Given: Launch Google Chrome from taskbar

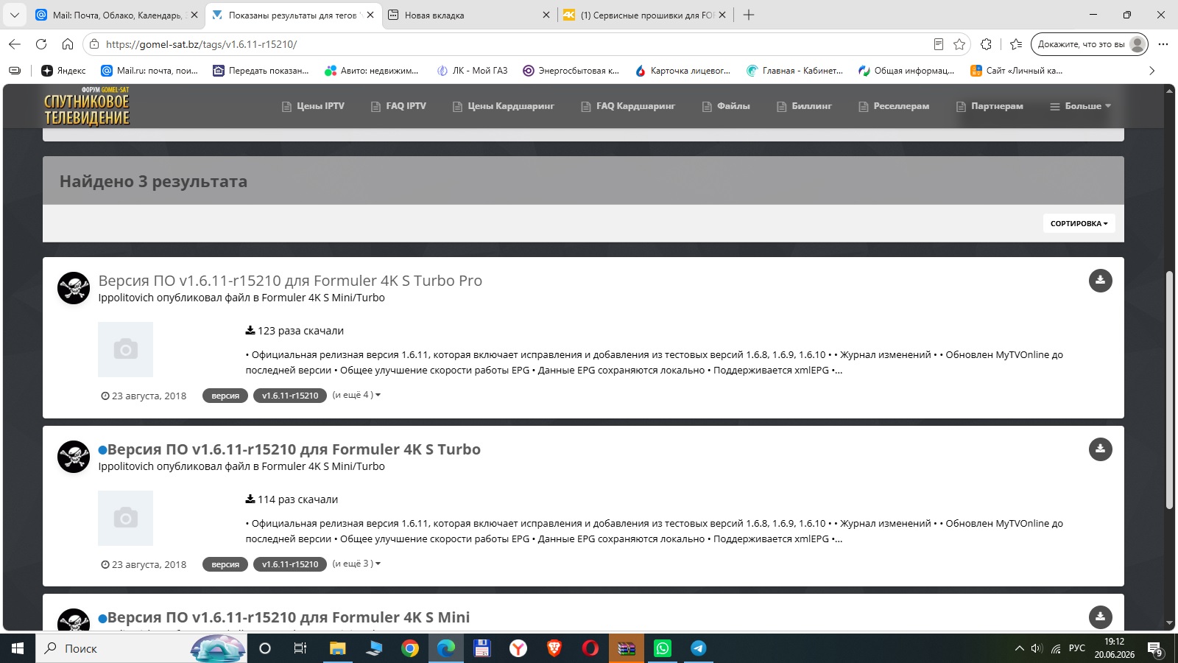Looking at the screenshot, I should pos(410,648).
